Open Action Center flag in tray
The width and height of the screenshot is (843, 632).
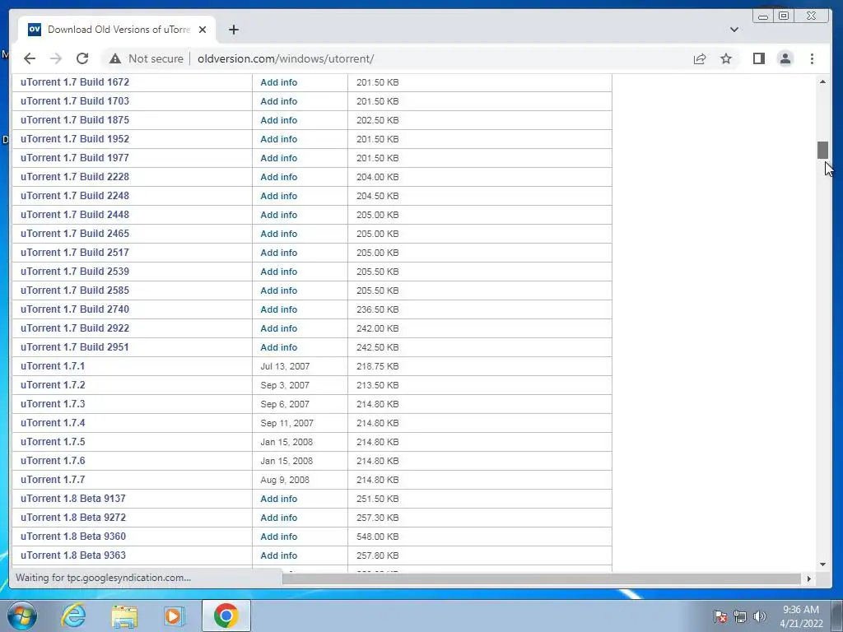pyautogui.click(x=720, y=616)
